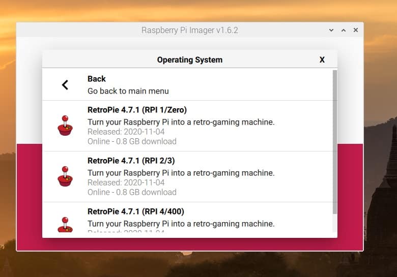The height and width of the screenshot is (277, 397).
Task: Click the back arrow chevron icon
Action: (x=65, y=85)
